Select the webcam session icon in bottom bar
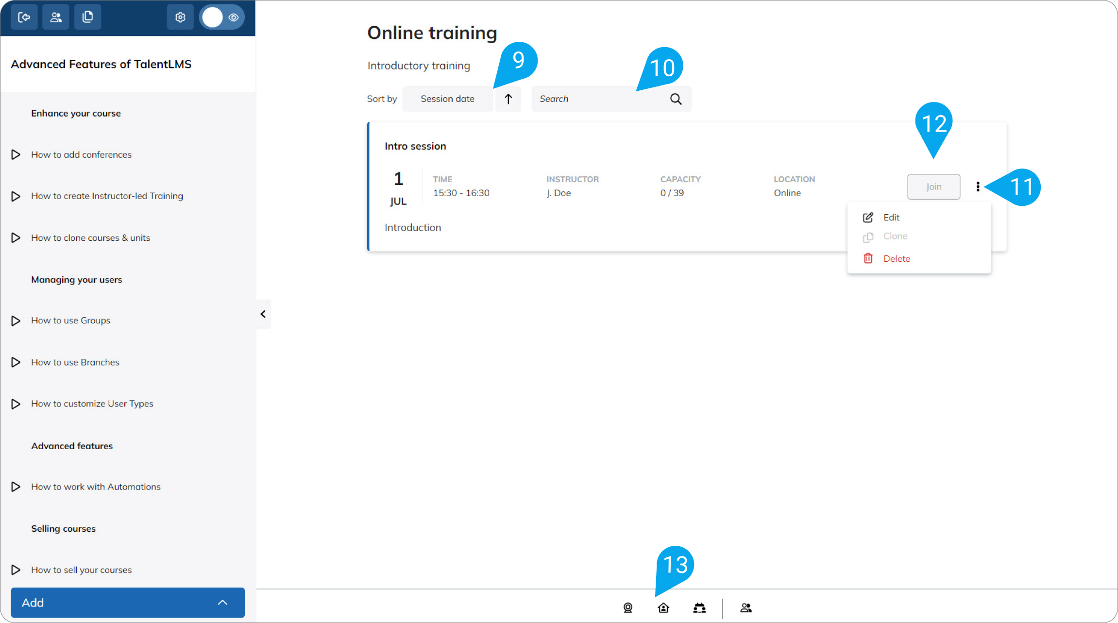 coord(628,607)
